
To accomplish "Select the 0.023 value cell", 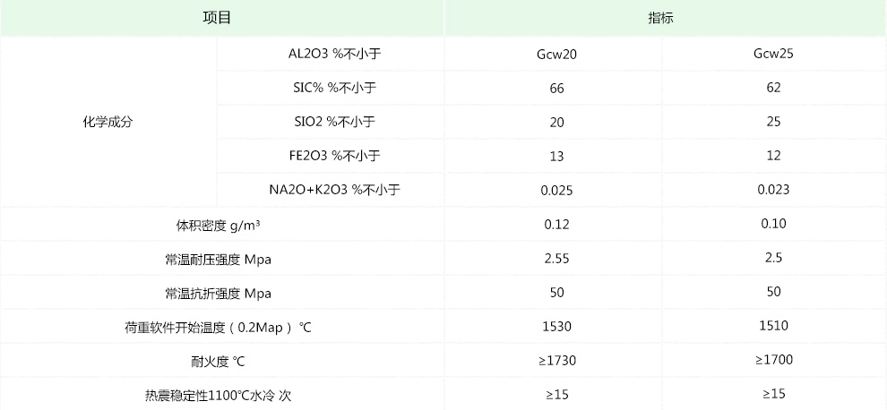I will point(774,190).
